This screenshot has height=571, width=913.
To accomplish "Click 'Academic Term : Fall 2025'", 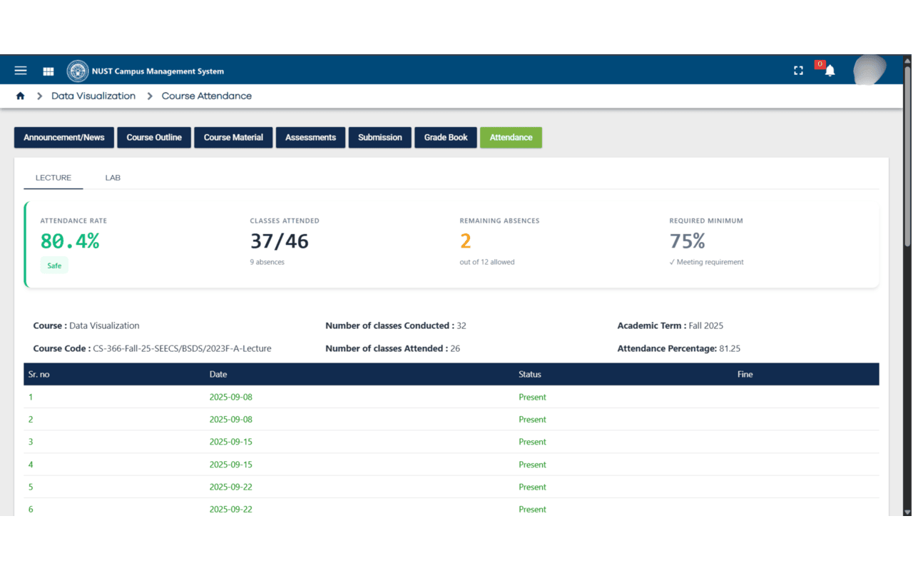I will click(x=670, y=325).
